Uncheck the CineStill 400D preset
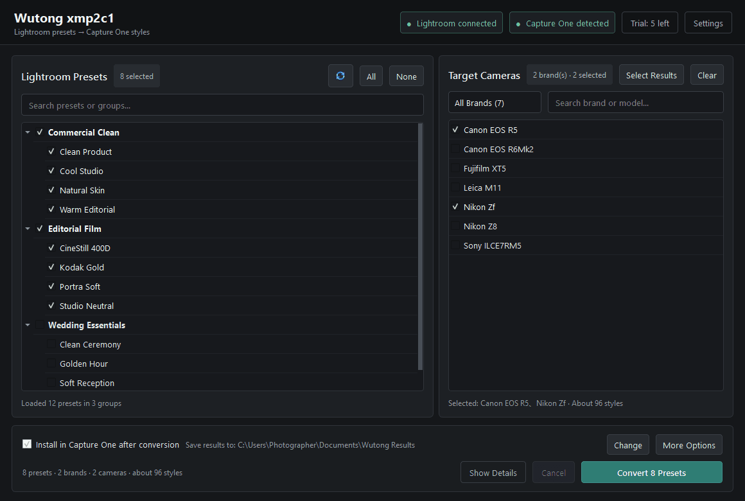Screen dimensions: 745x501 pos(51,248)
